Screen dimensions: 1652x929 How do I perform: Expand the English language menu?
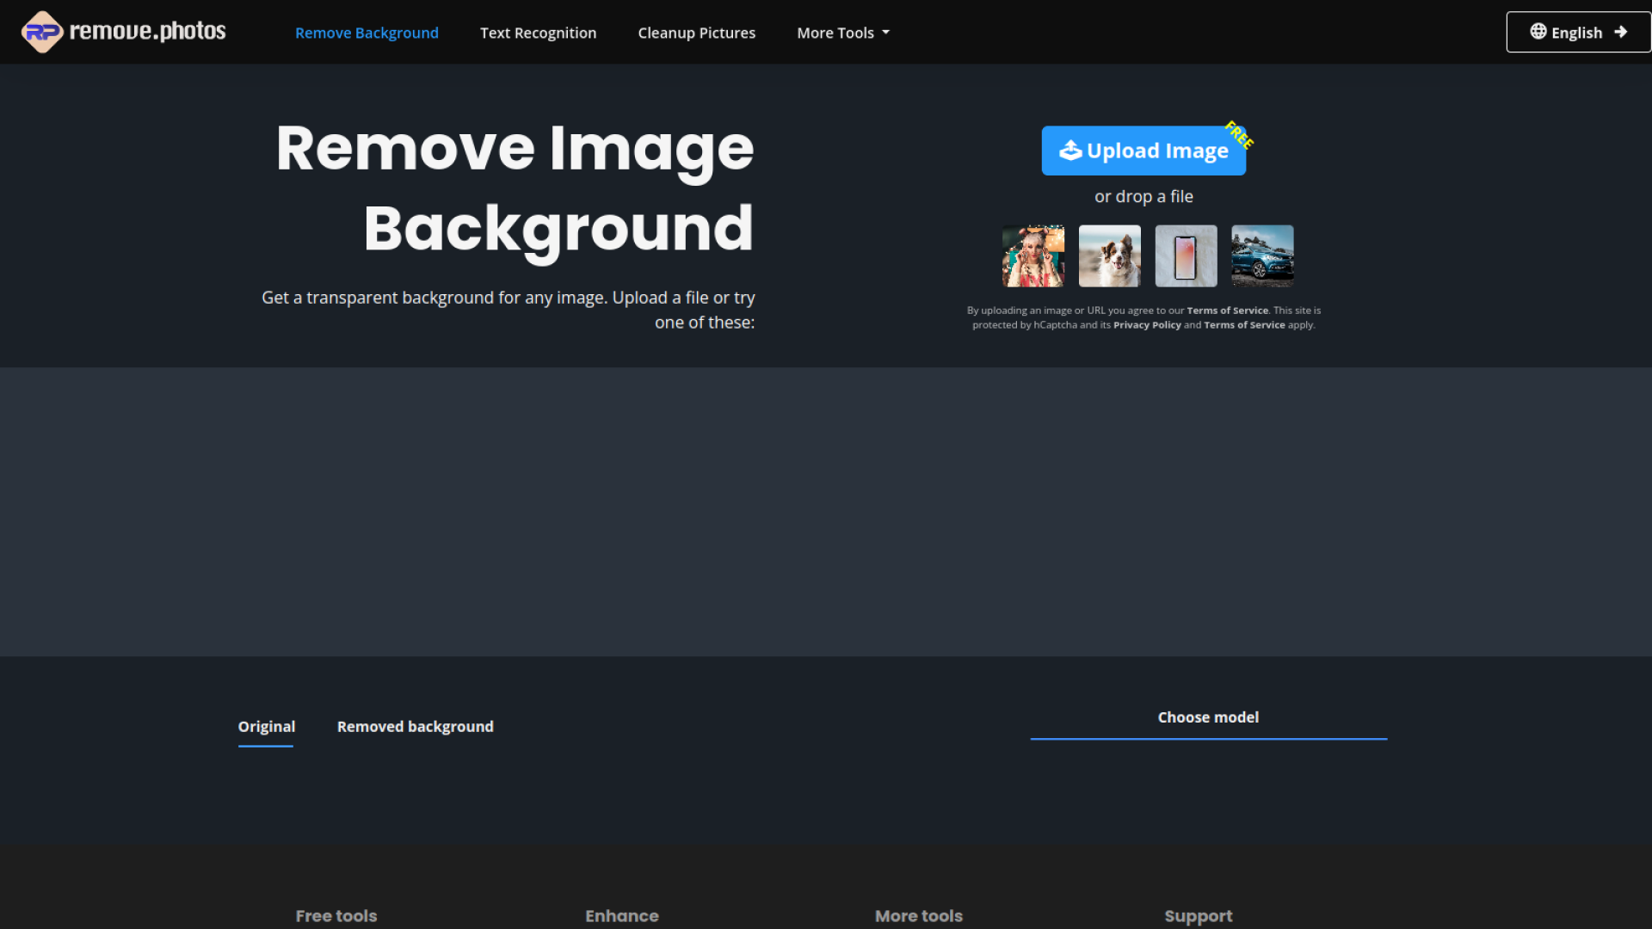point(1577,31)
